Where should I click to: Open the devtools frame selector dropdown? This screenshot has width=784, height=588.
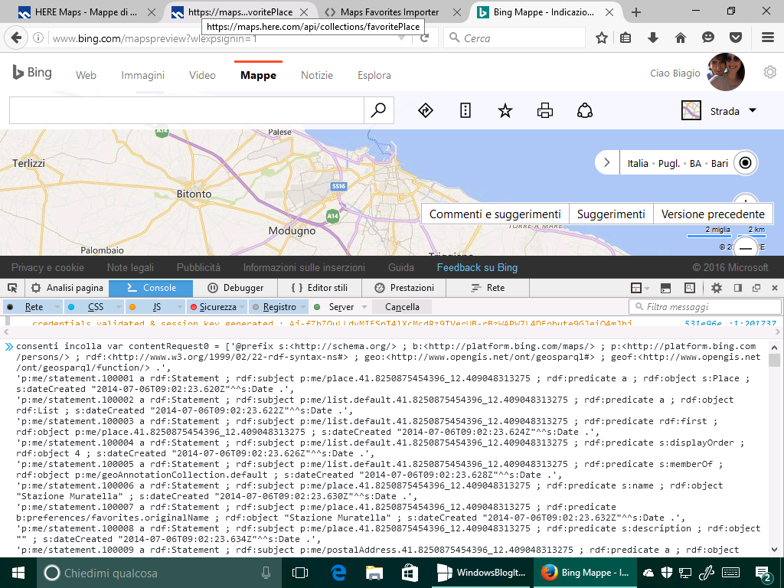point(639,288)
